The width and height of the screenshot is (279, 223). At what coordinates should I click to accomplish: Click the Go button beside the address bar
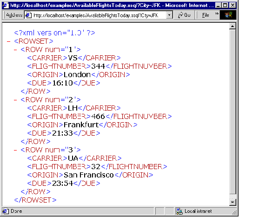tap(184, 15)
